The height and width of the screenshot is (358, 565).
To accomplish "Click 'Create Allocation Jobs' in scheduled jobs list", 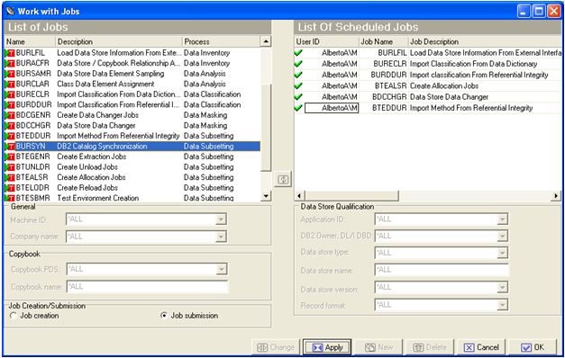I will pos(444,86).
